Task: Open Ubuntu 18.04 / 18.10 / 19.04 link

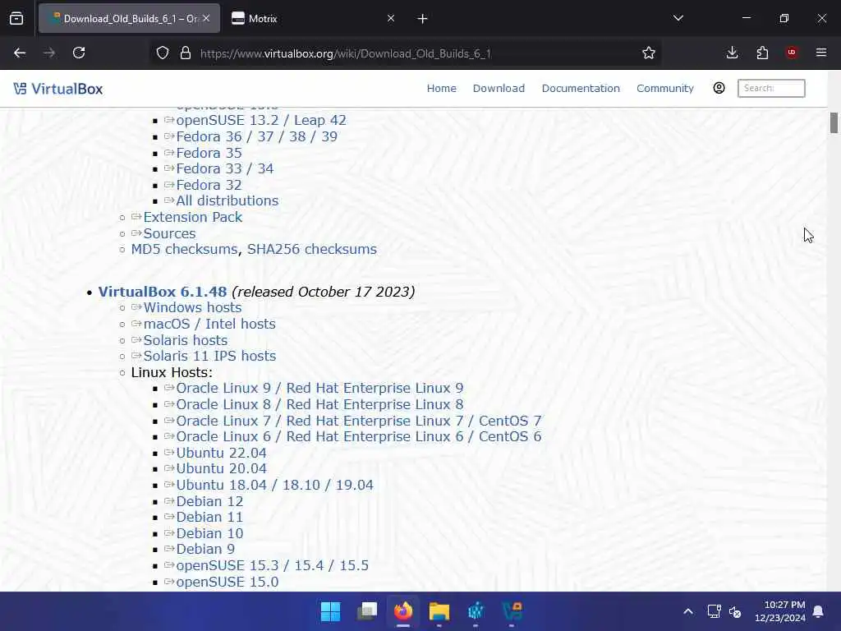Action: point(274,485)
